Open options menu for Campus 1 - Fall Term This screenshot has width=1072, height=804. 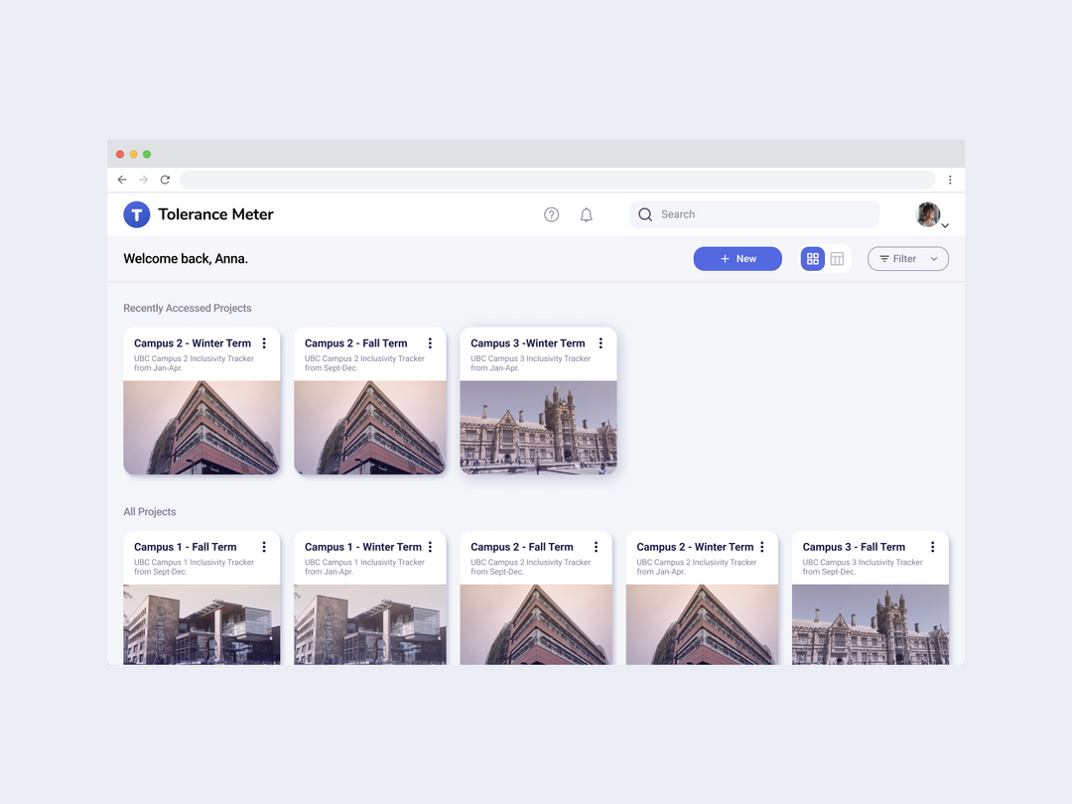(x=264, y=546)
